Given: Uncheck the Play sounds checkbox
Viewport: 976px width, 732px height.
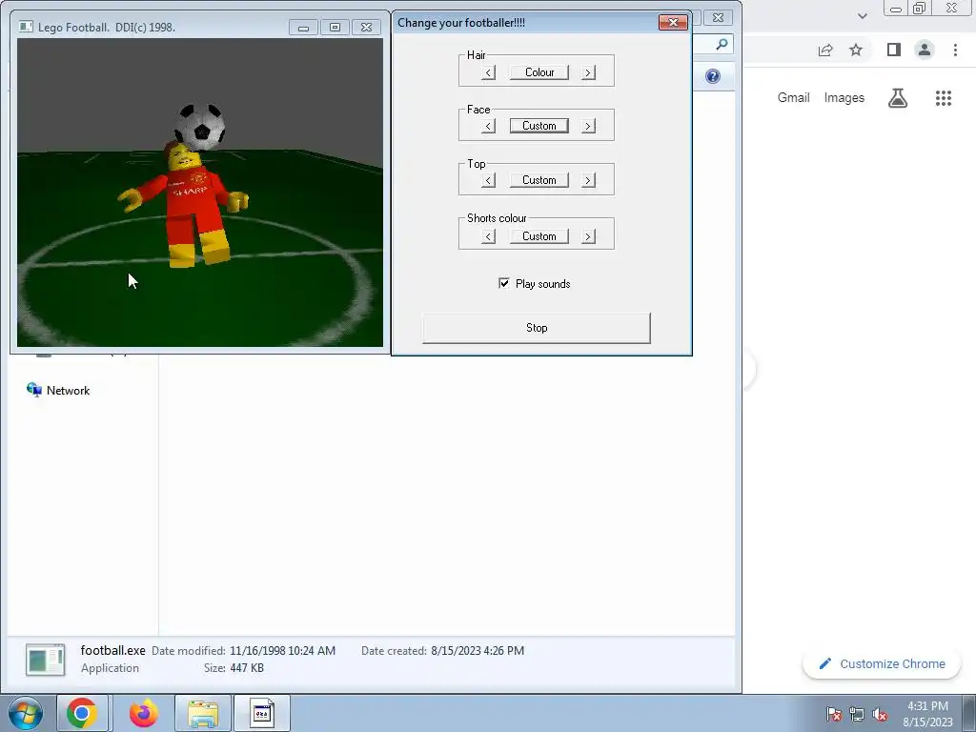Looking at the screenshot, I should (x=503, y=283).
